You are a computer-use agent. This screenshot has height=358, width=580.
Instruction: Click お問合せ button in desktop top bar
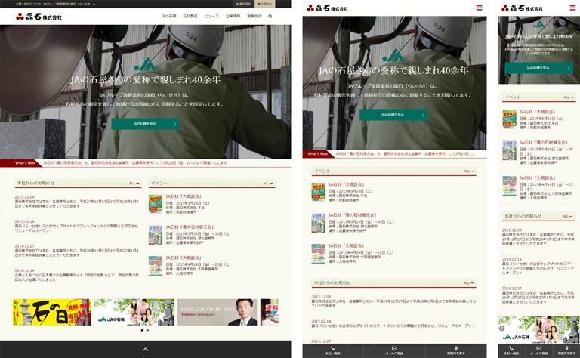(x=264, y=4)
